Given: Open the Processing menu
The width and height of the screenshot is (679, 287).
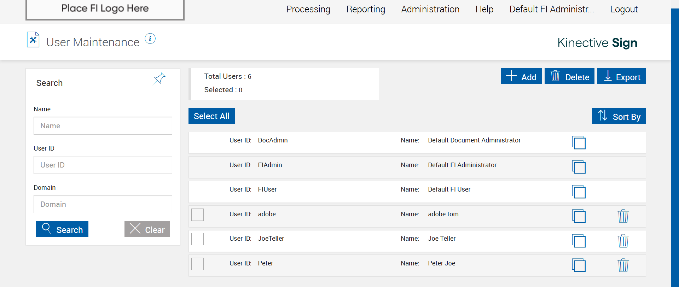Looking at the screenshot, I should tap(308, 9).
